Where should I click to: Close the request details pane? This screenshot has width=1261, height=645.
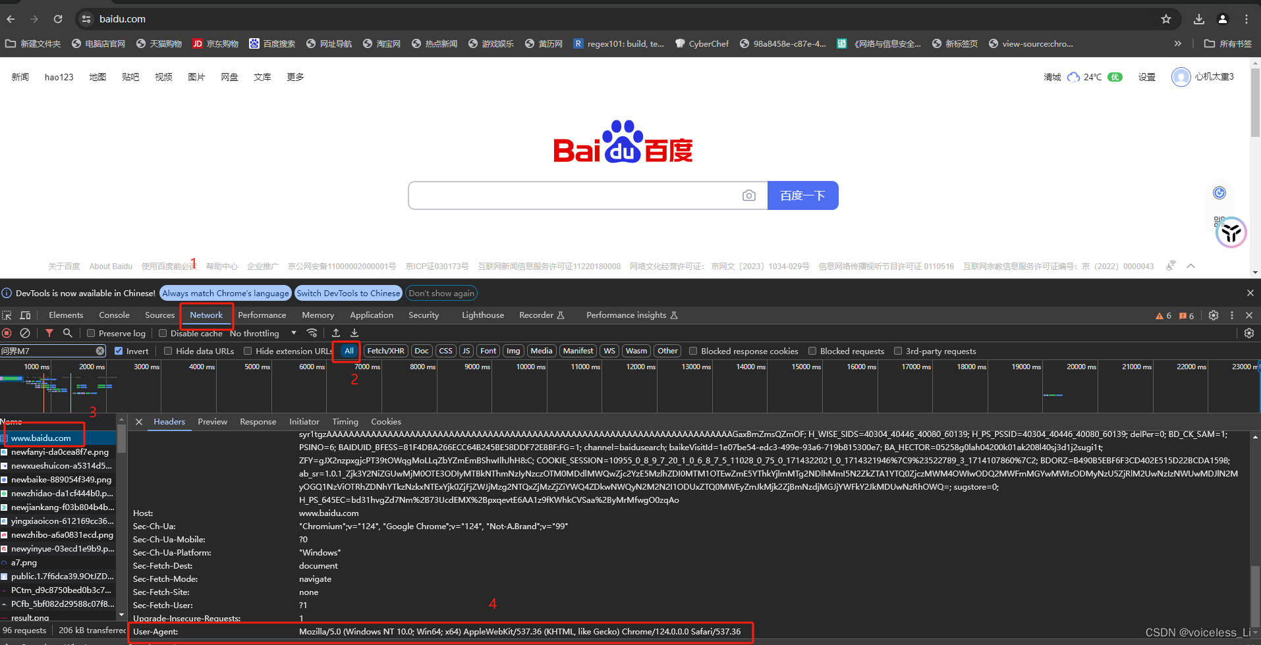pos(139,422)
